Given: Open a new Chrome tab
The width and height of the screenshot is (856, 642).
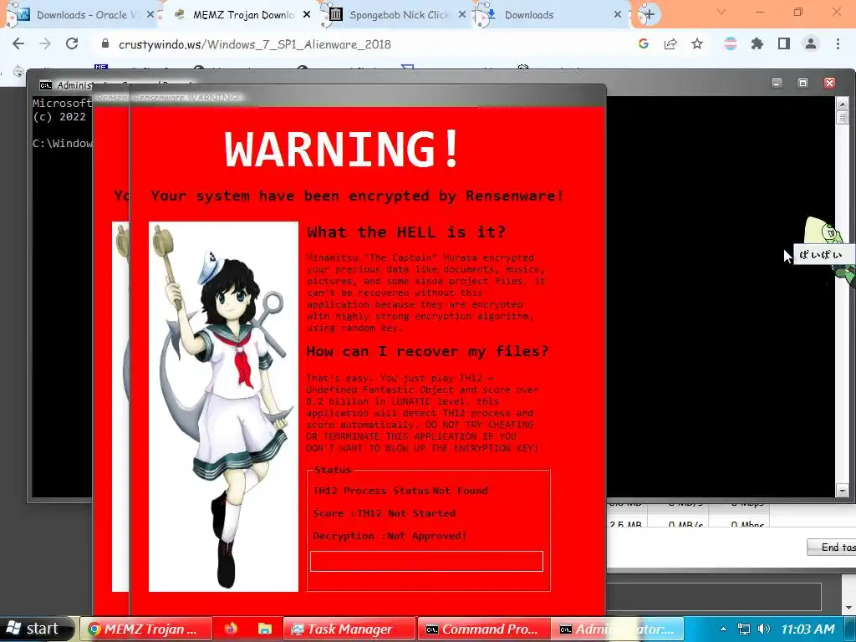Looking at the screenshot, I should [x=649, y=15].
